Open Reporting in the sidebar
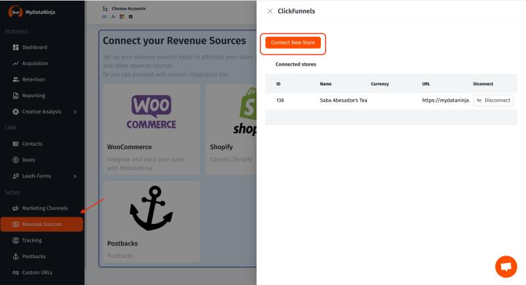 point(34,95)
